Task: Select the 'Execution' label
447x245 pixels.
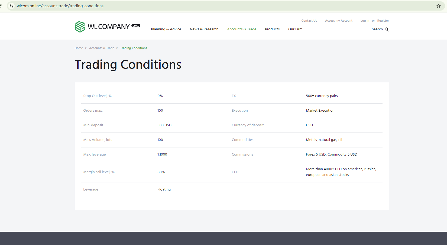Action: coord(240,111)
